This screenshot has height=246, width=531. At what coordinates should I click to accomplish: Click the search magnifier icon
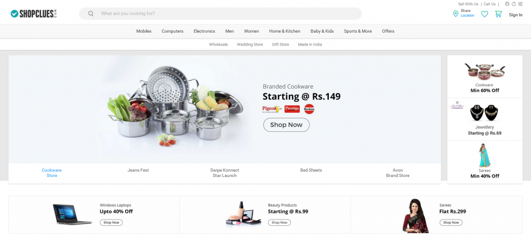[x=91, y=13]
